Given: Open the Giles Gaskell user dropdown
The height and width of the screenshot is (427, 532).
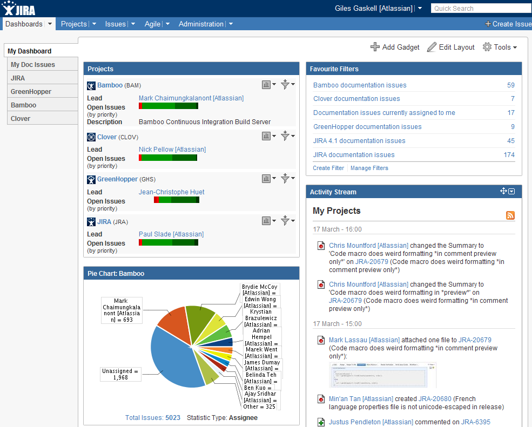Looking at the screenshot, I should tap(421, 8).
